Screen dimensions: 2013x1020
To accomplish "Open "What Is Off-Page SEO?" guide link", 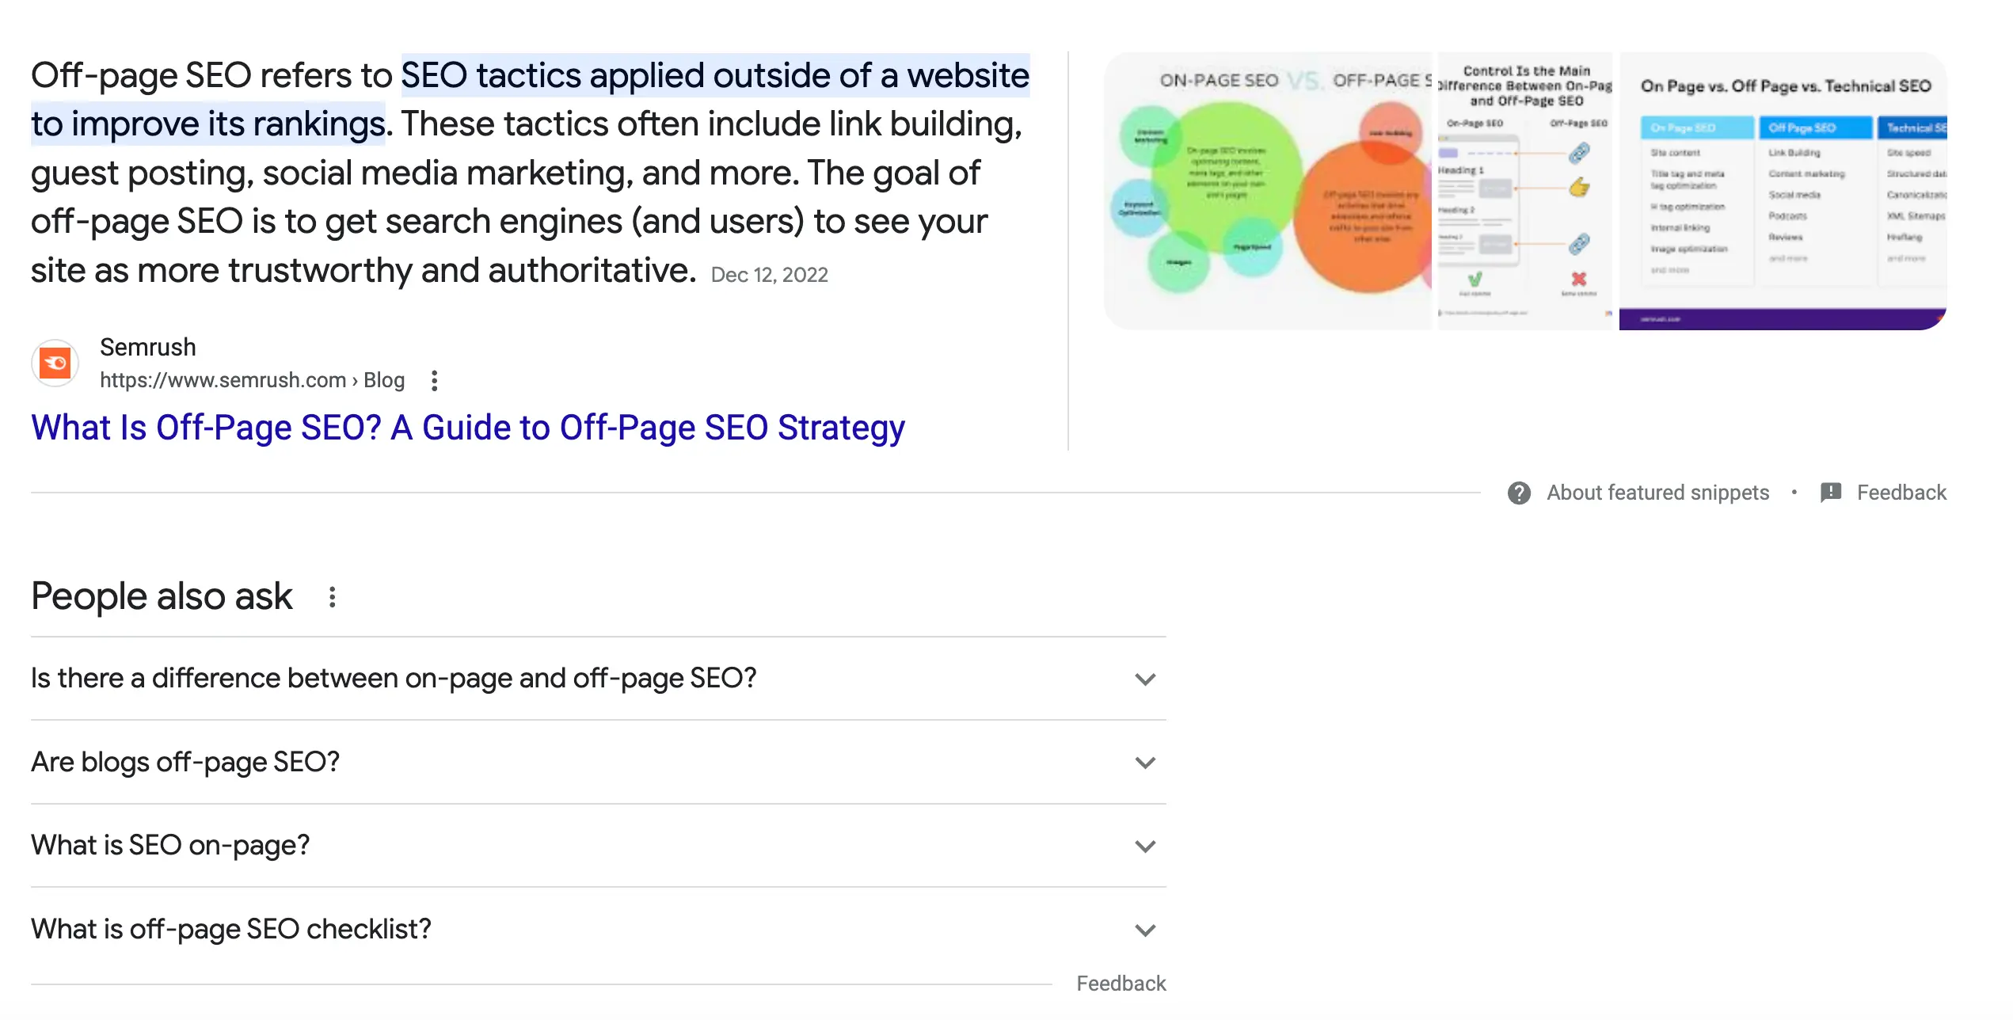I will [x=467, y=428].
